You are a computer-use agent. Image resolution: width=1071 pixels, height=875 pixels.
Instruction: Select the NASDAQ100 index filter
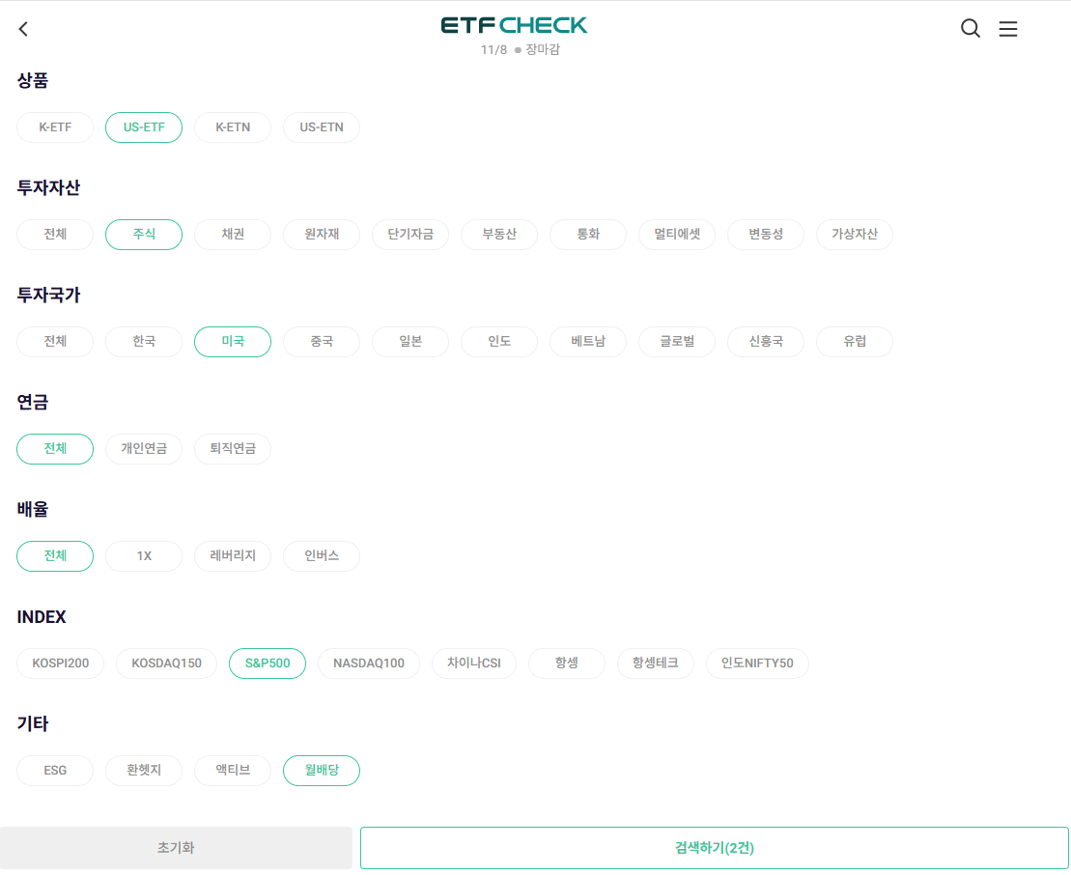click(368, 663)
